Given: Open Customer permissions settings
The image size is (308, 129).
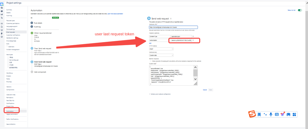Looking at the screenshot, I should click(x=13, y=23).
